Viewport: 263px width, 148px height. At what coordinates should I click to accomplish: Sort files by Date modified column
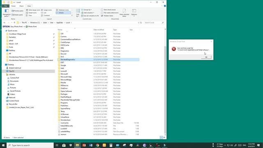click(x=99, y=30)
